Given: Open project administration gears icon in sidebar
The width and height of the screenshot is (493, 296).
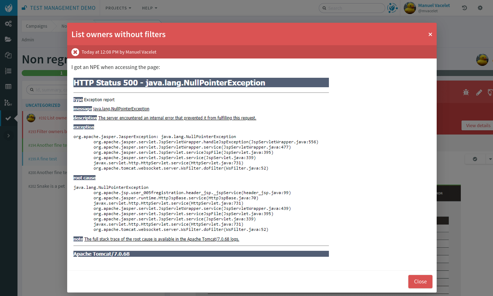Looking at the screenshot, I should [x=8, y=24].
